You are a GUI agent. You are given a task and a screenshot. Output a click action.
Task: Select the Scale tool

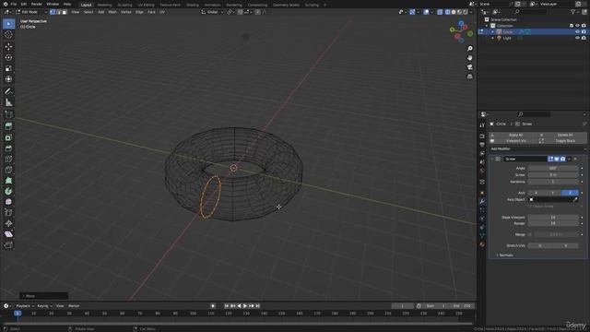point(8,68)
